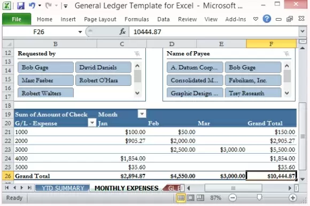
Task: Click the Undo arrow icon
Action: click(x=32, y=5)
